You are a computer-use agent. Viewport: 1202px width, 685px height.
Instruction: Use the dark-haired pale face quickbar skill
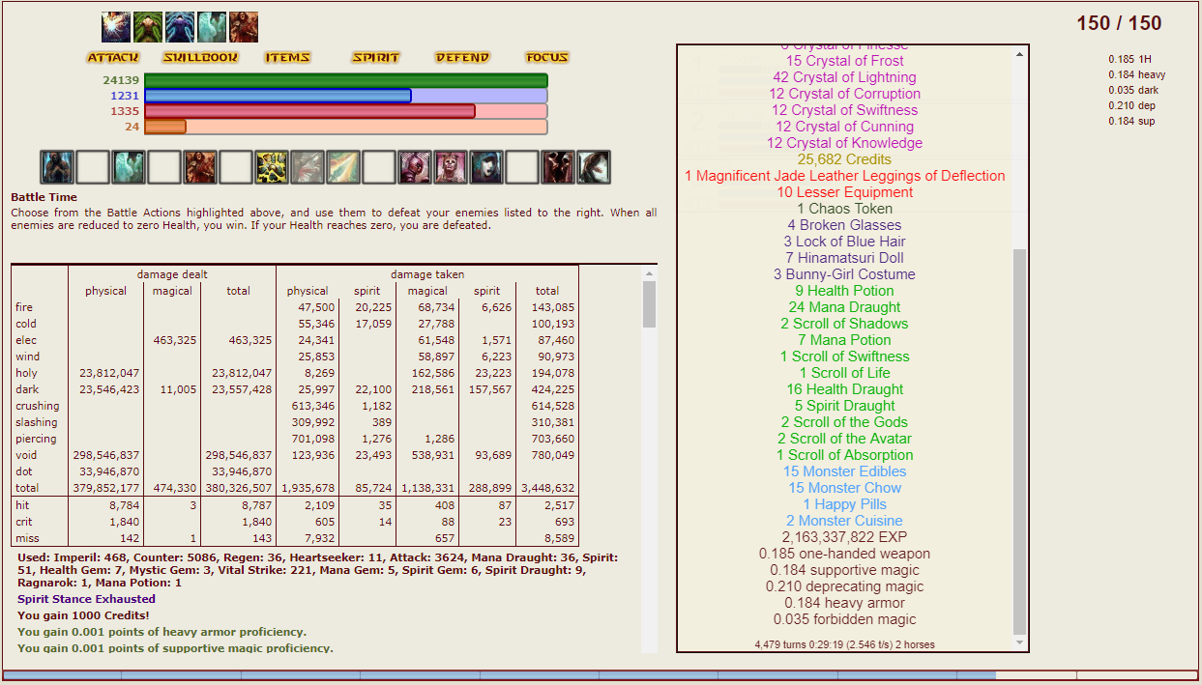(486, 167)
